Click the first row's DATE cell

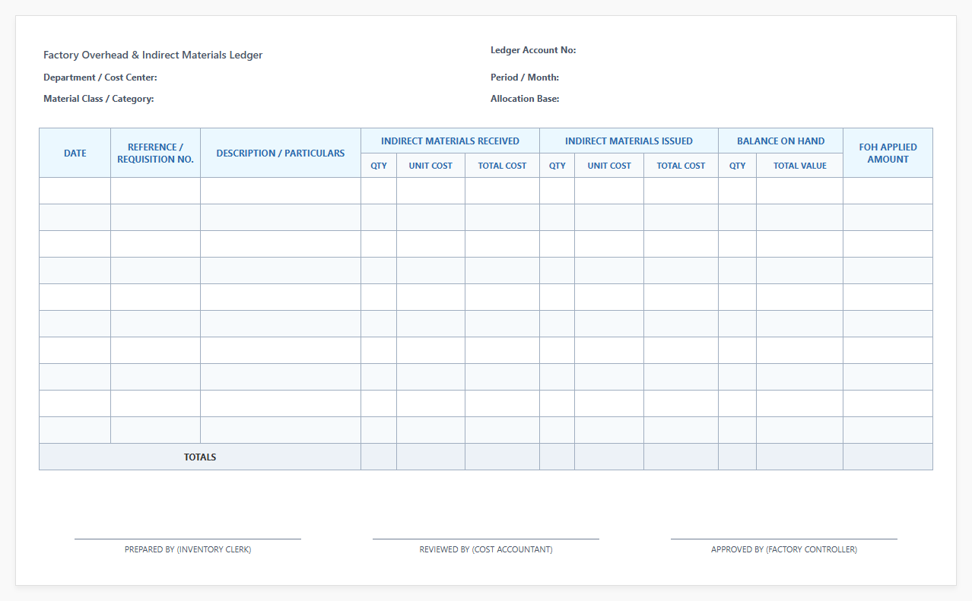click(75, 191)
